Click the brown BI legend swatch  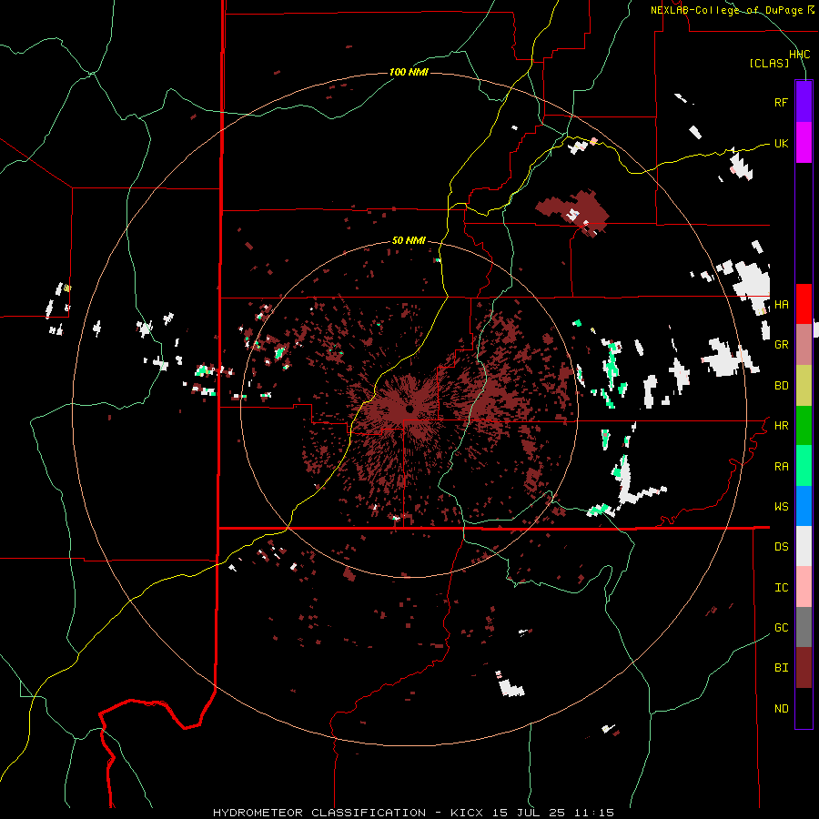804,668
